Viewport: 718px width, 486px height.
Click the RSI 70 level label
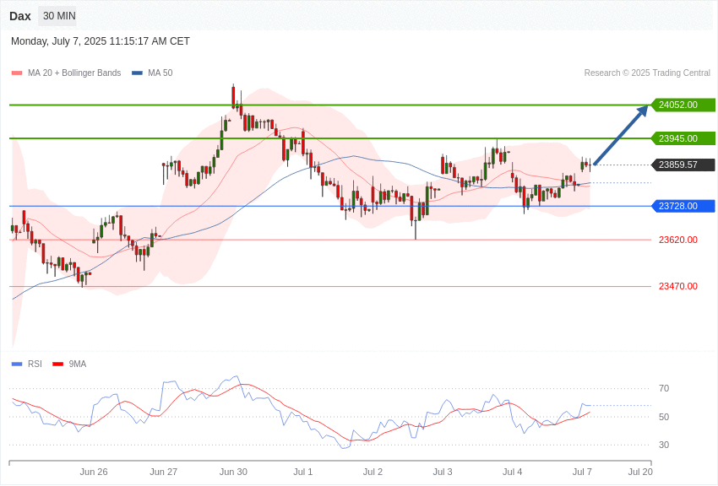point(663,389)
